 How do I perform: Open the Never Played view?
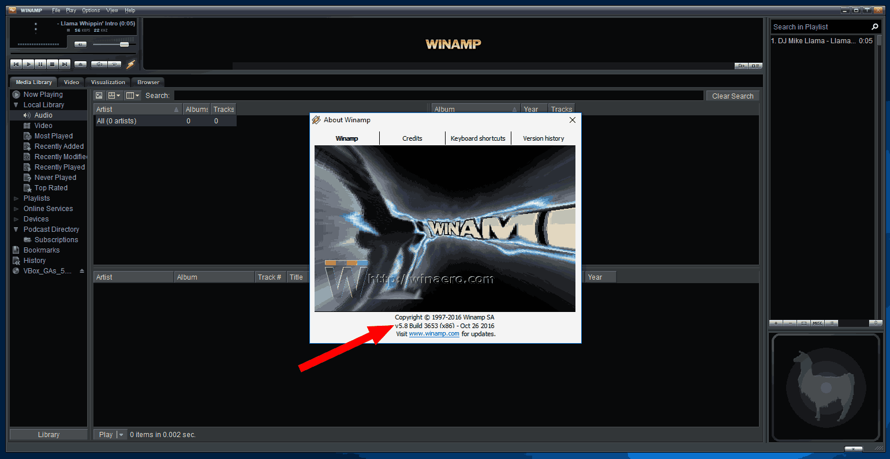[x=55, y=178]
